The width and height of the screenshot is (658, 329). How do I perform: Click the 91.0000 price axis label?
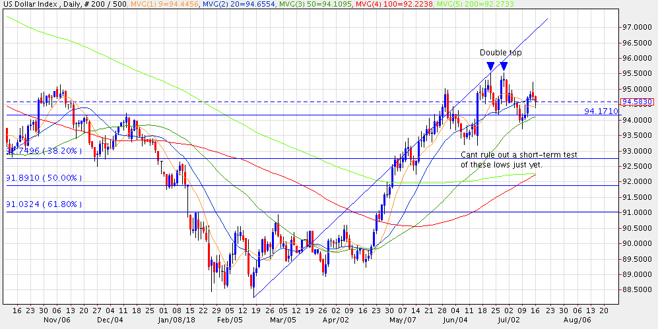[x=637, y=213]
